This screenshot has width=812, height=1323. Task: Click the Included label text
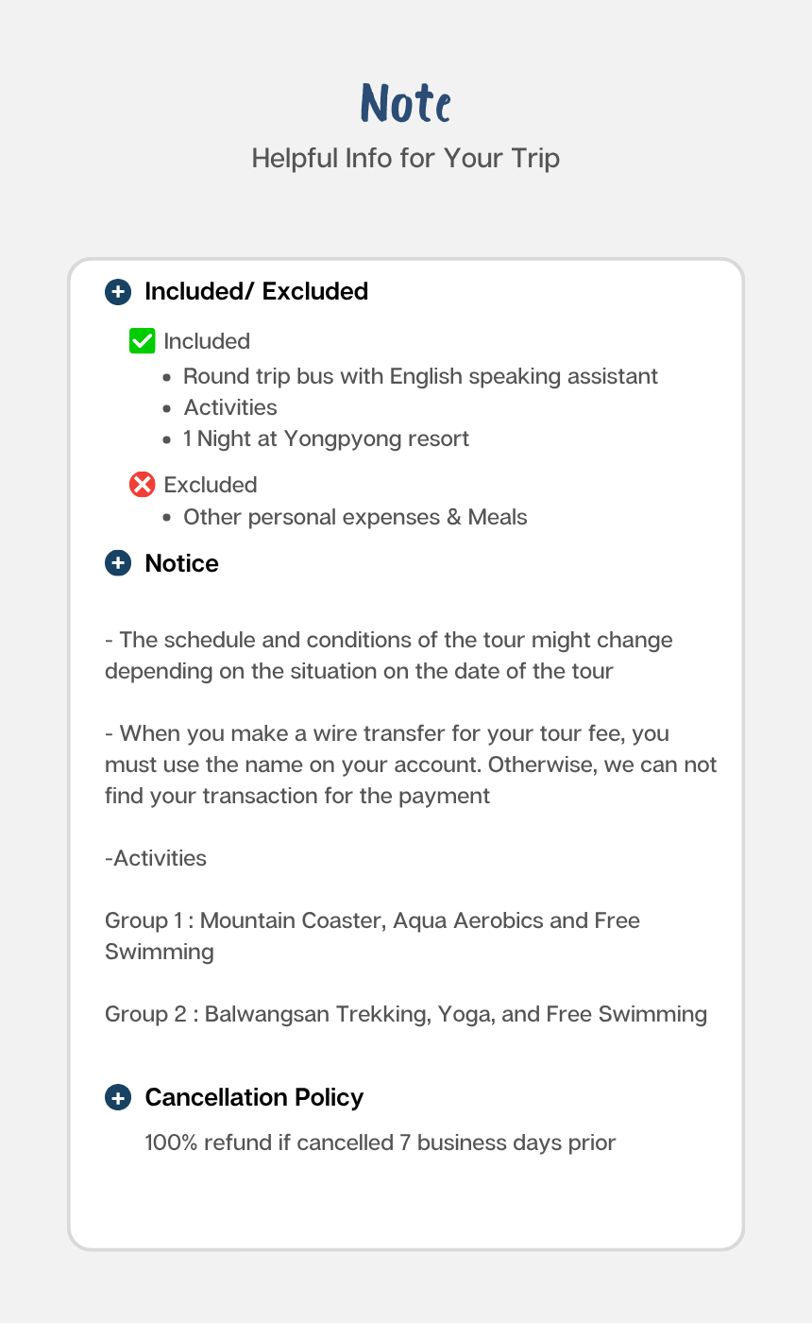pos(207,341)
